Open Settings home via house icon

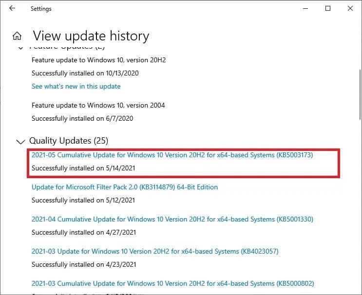click(17, 36)
